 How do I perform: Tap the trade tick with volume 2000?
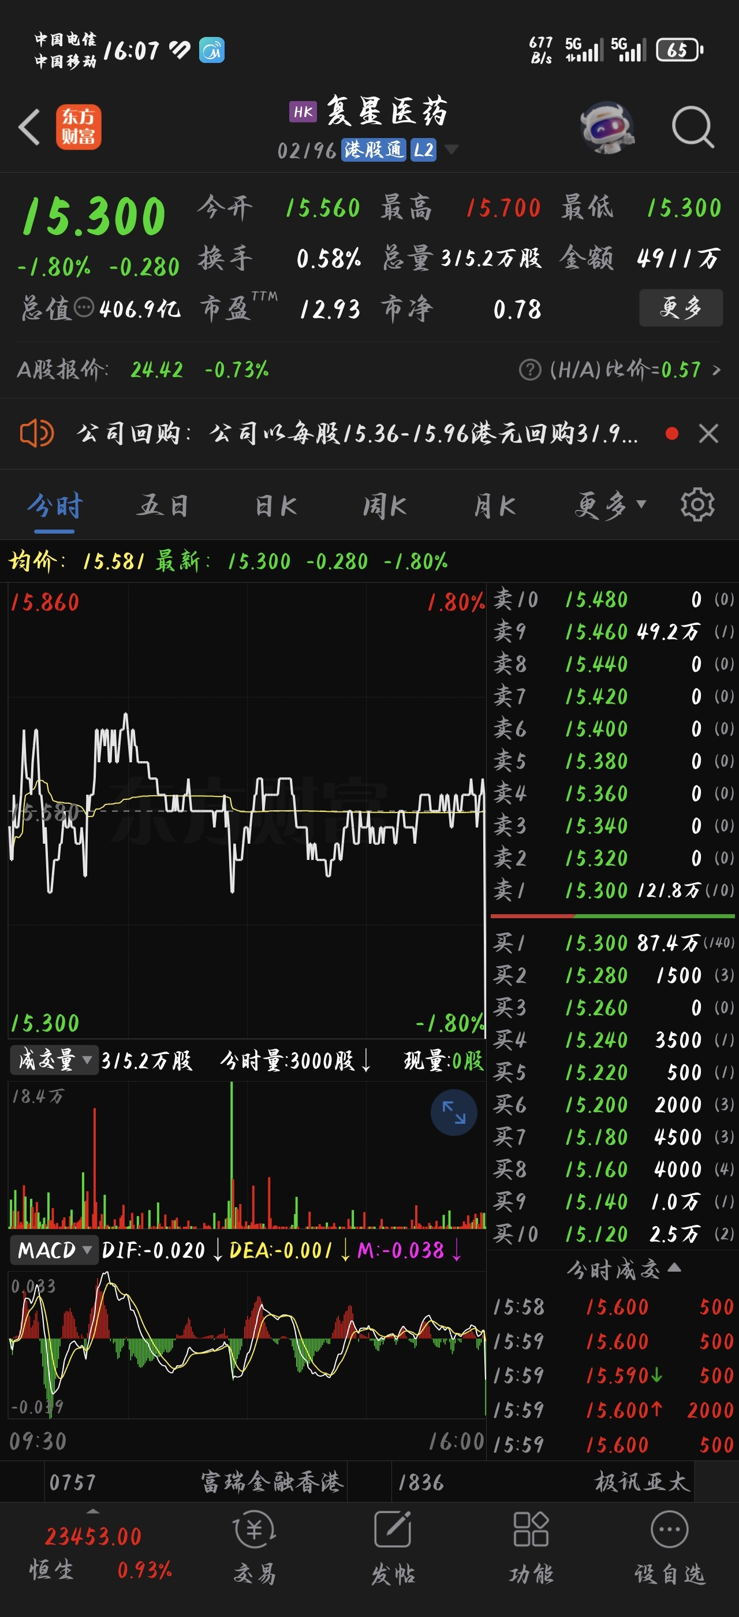613,1410
